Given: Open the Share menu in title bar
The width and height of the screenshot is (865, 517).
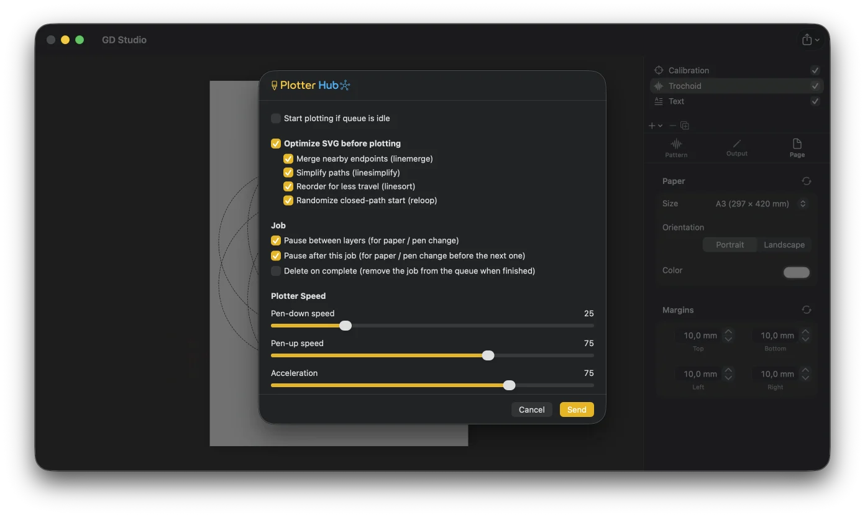Looking at the screenshot, I should tap(810, 40).
